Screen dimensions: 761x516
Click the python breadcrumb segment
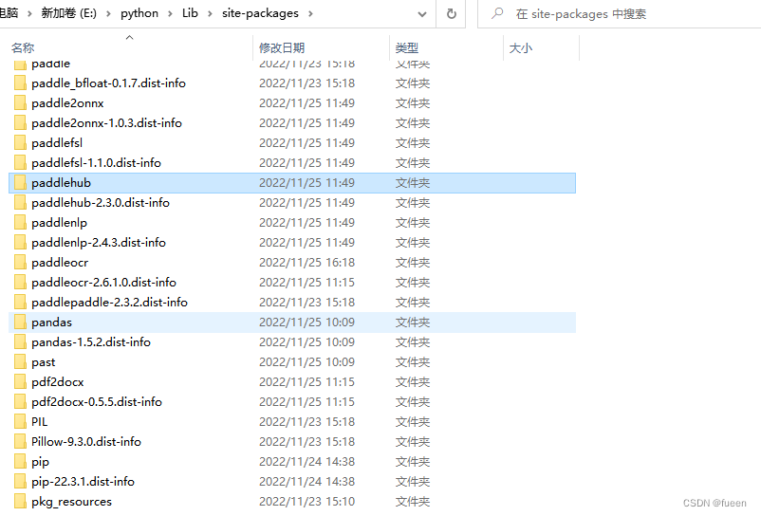[139, 13]
